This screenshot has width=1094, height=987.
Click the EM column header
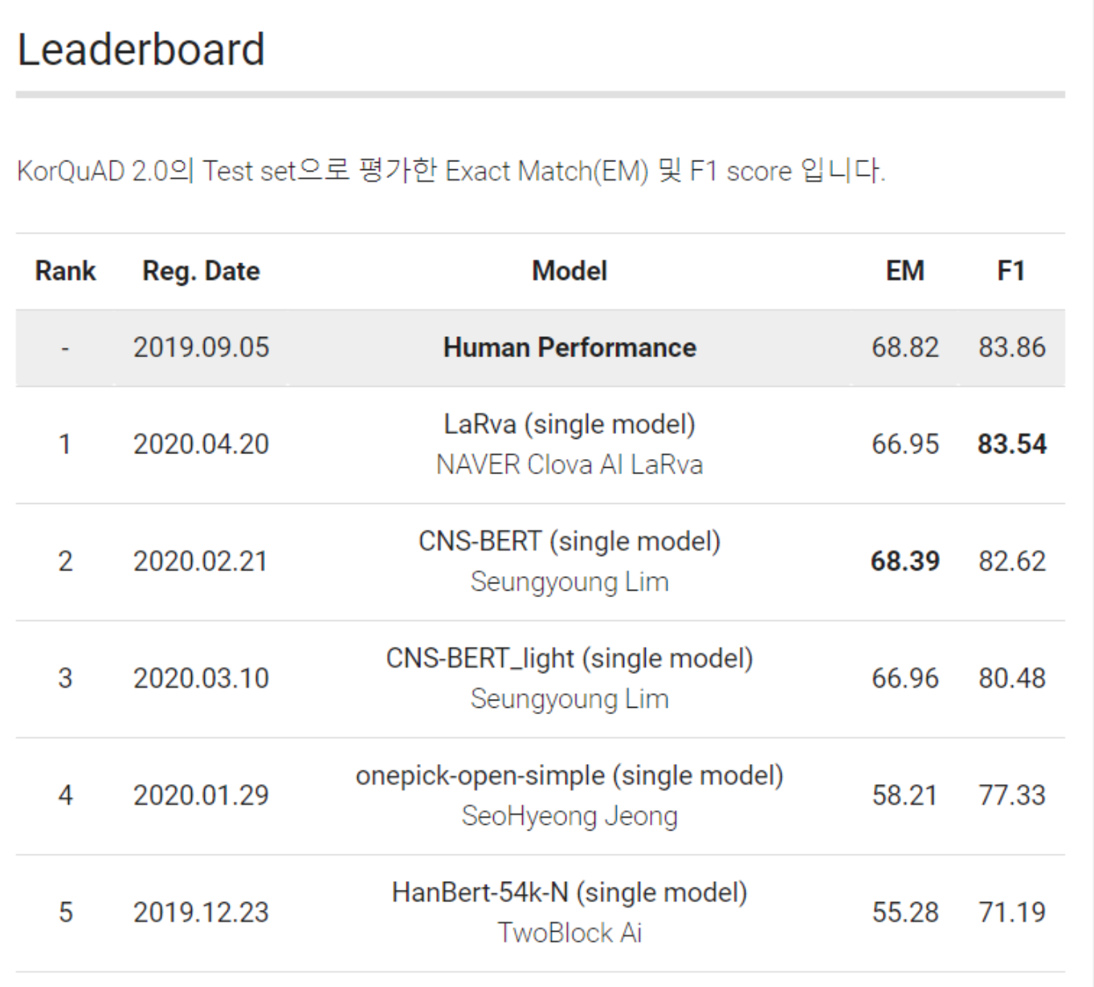pyautogui.click(x=904, y=271)
